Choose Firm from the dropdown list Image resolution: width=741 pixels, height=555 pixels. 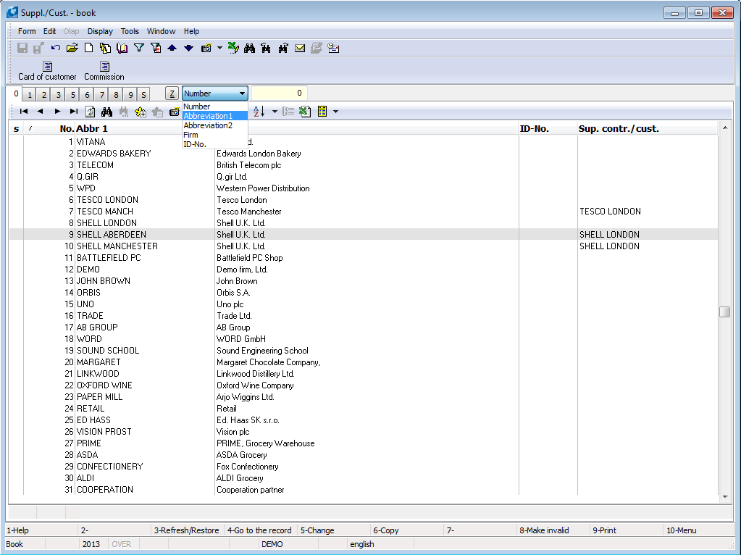pyautogui.click(x=214, y=135)
